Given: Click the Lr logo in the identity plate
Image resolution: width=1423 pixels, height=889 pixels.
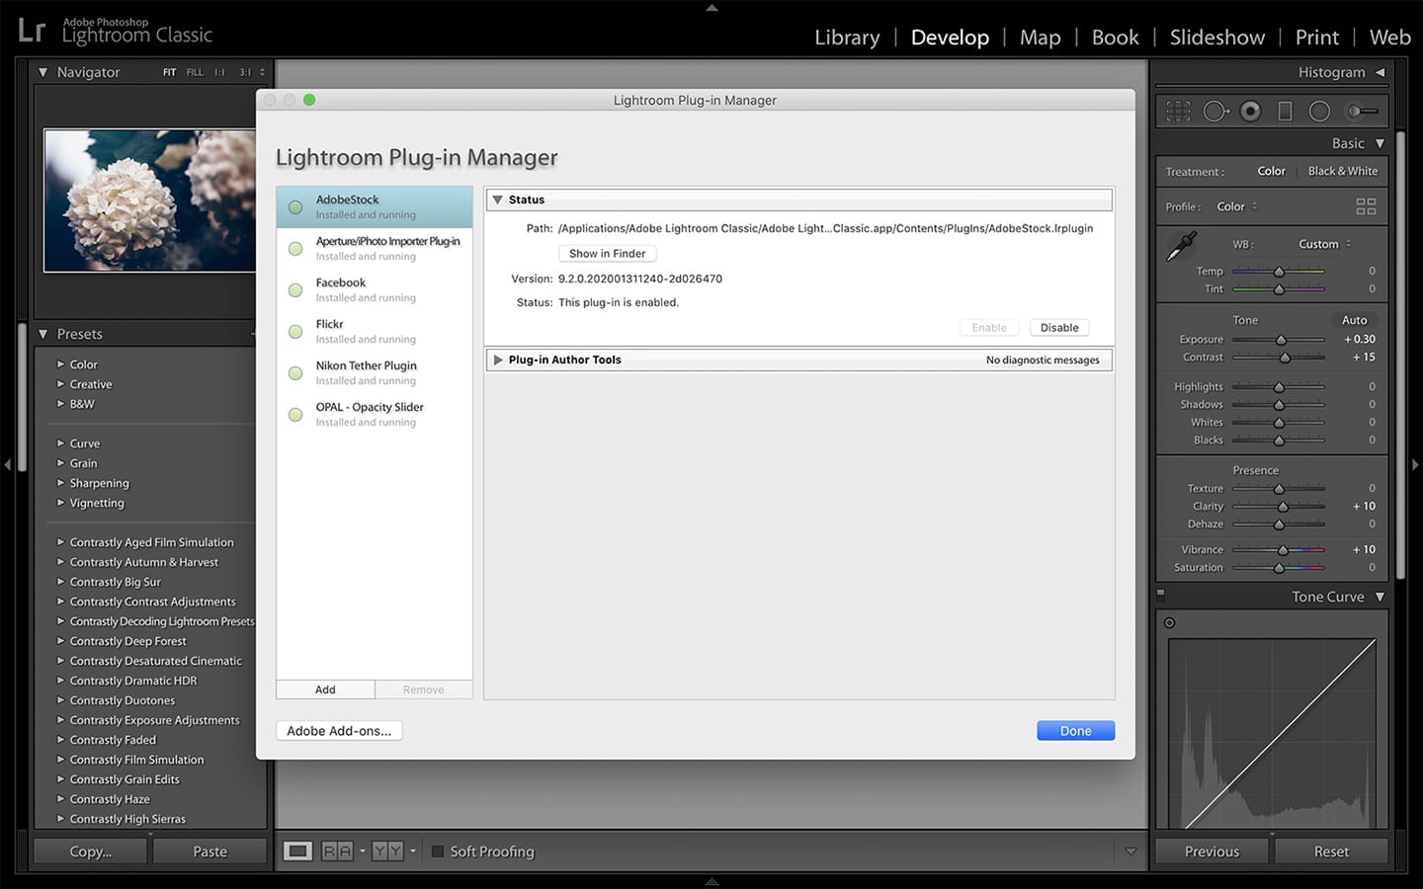Looking at the screenshot, I should click(32, 31).
